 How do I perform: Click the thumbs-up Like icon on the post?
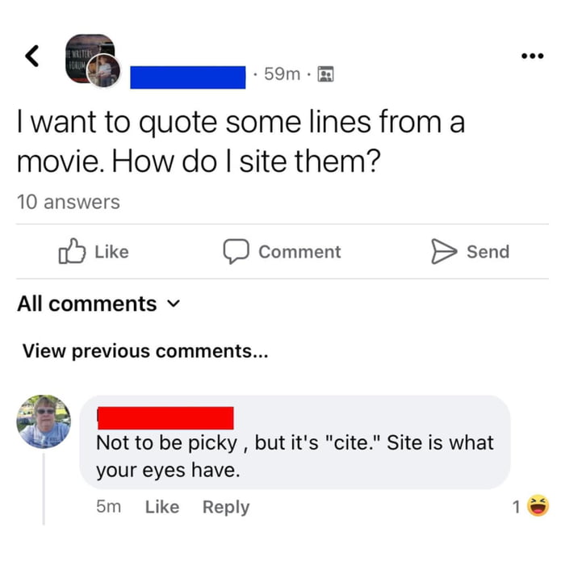72,252
